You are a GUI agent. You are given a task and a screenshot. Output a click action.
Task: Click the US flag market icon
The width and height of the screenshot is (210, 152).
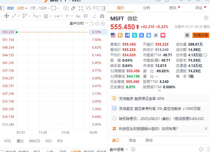coord(113,35)
